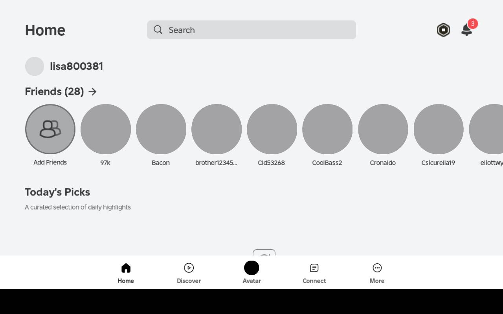The height and width of the screenshot is (314, 503).
Task: Click the magnifier icon in search bar
Action: click(x=158, y=30)
